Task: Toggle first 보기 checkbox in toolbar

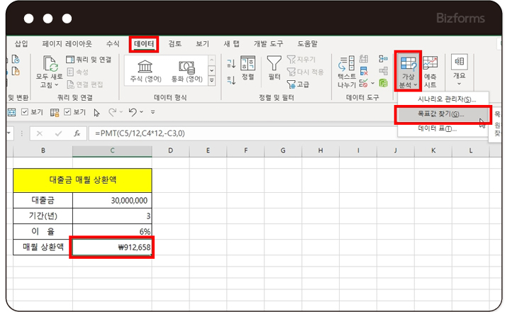Action: tap(25, 112)
